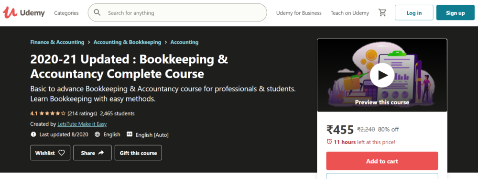Viewport: 478px width, 179px height.
Task: Click the Share arrow icon
Action: pyautogui.click(x=101, y=153)
